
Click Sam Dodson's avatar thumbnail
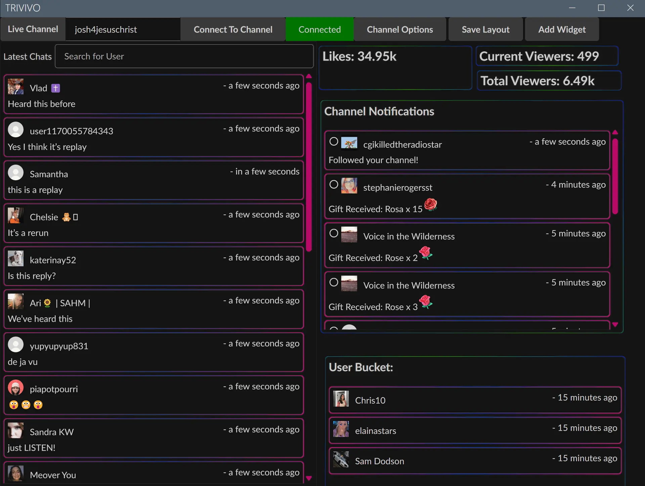(x=341, y=459)
